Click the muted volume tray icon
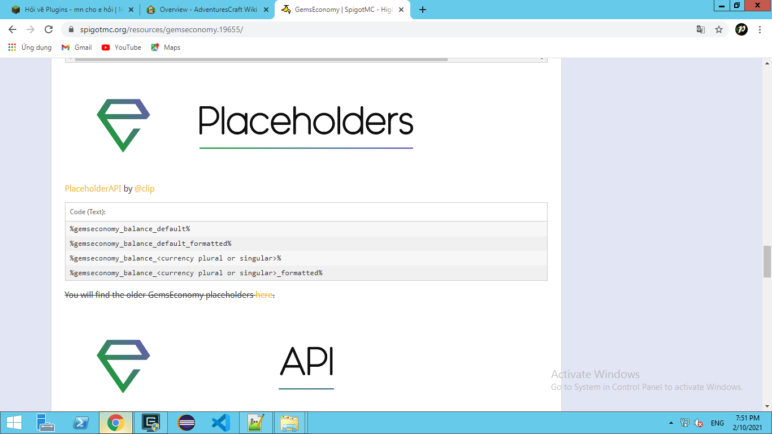Viewport: 772px width, 434px height. pos(699,423)
